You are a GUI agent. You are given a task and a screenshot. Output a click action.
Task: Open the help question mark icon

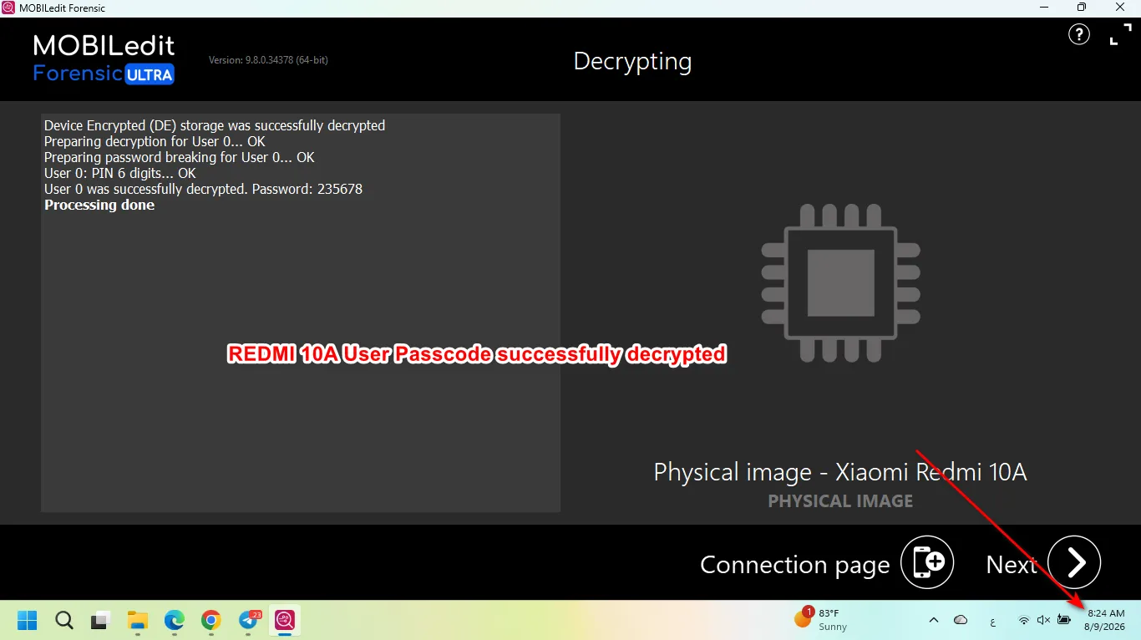1079,35
